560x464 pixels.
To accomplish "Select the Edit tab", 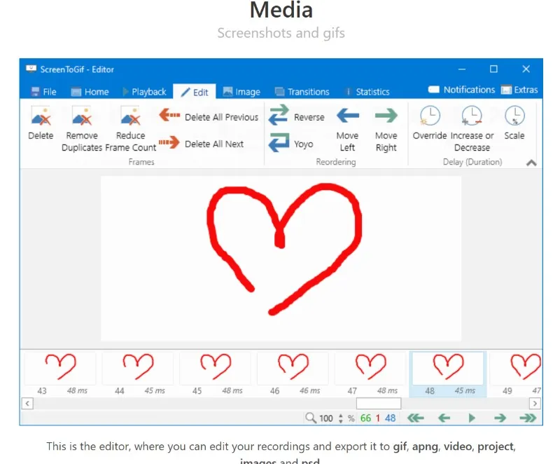I will pos(195,93).
